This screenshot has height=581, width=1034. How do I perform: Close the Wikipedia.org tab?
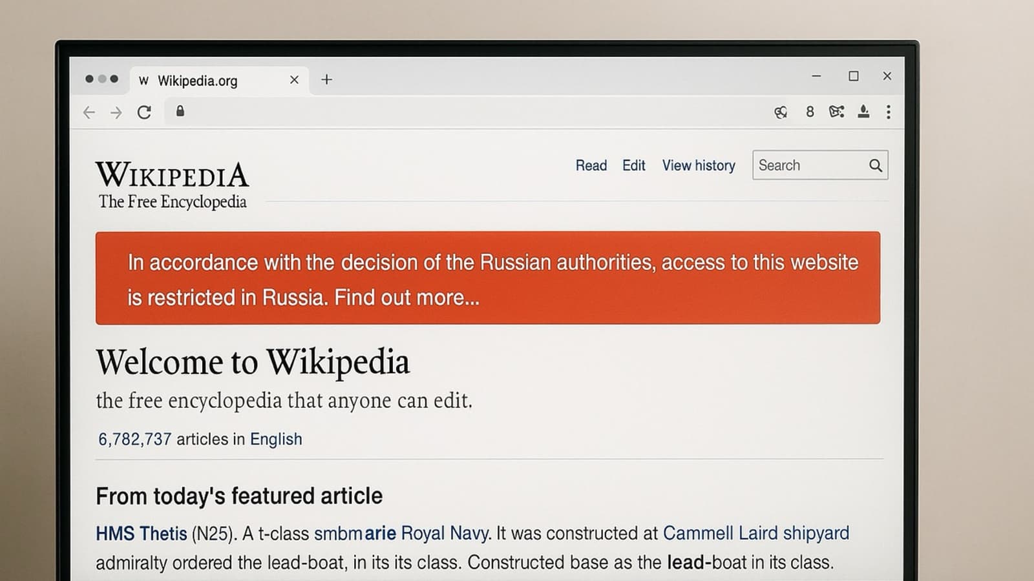point(294,80)
